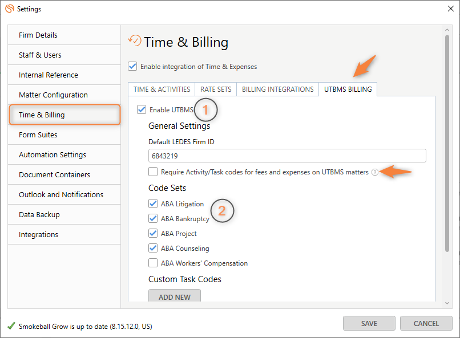
Task: Toggle Enable integration of Time & Expenses
Action: tap(132, 66)
